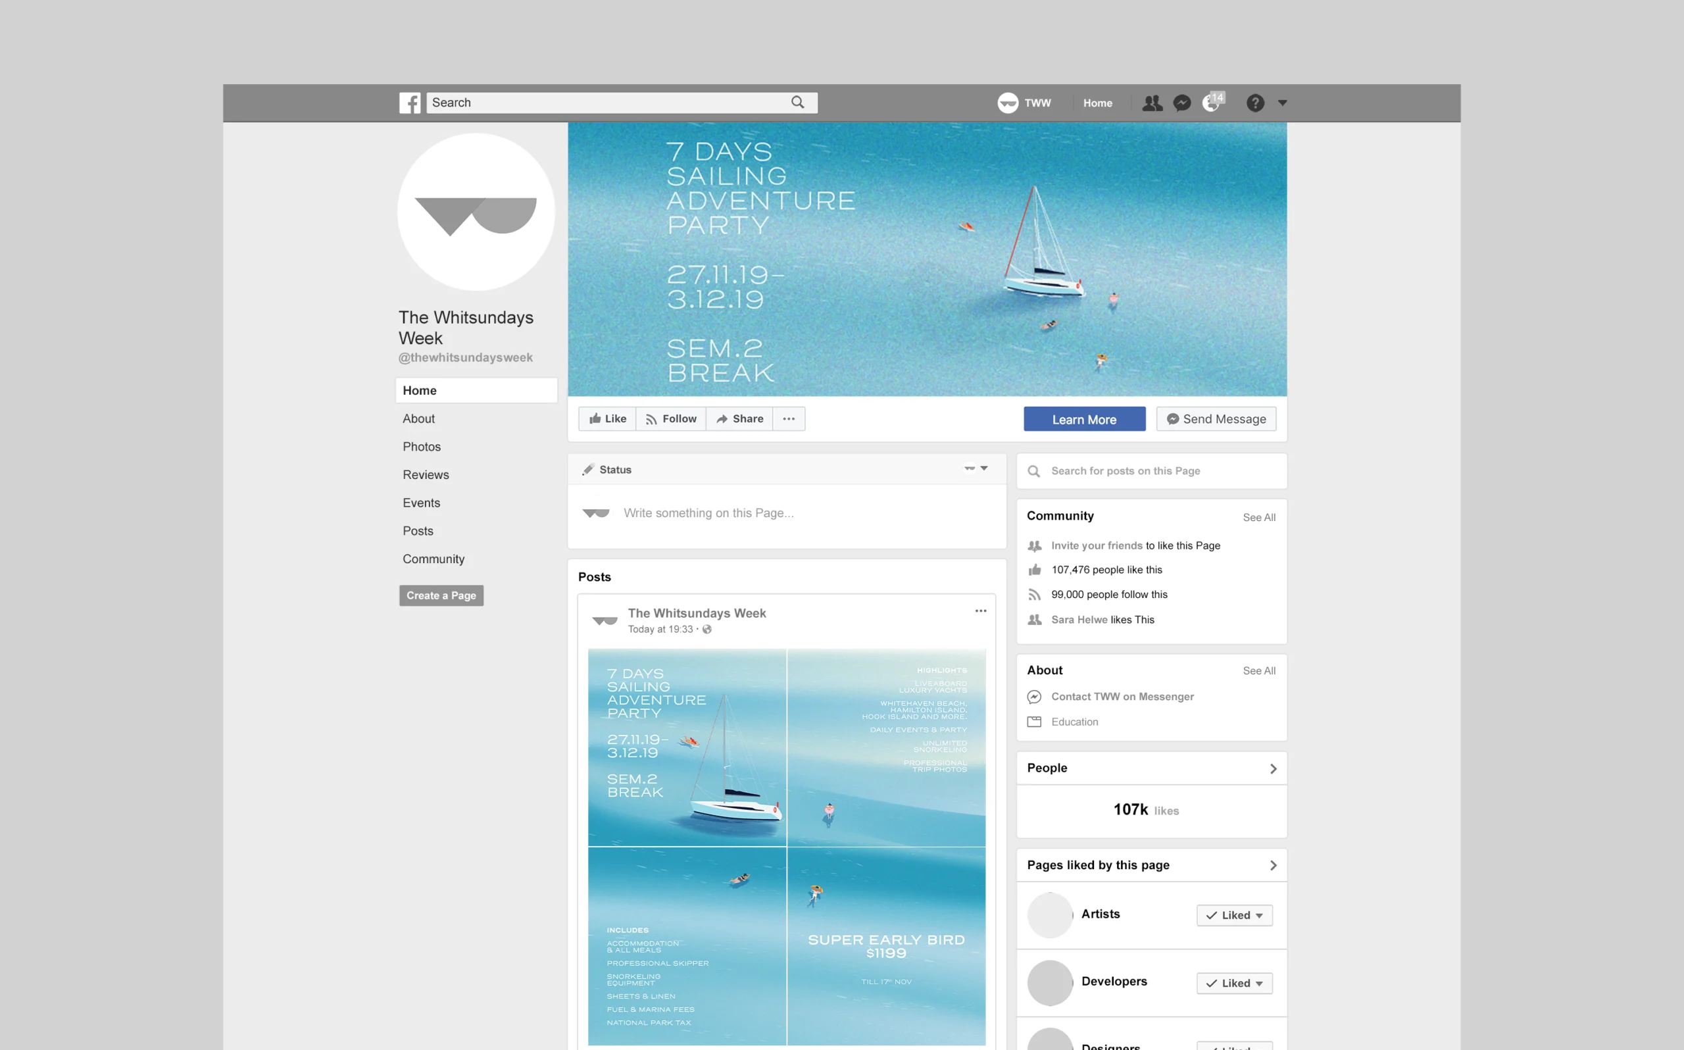Open the post-as identity dropdown in Status
The image size is (1684, 1050).
coord(976,468)
